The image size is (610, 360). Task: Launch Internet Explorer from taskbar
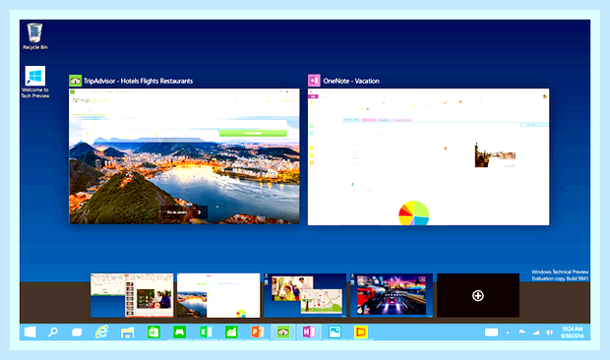coord(102,332)
